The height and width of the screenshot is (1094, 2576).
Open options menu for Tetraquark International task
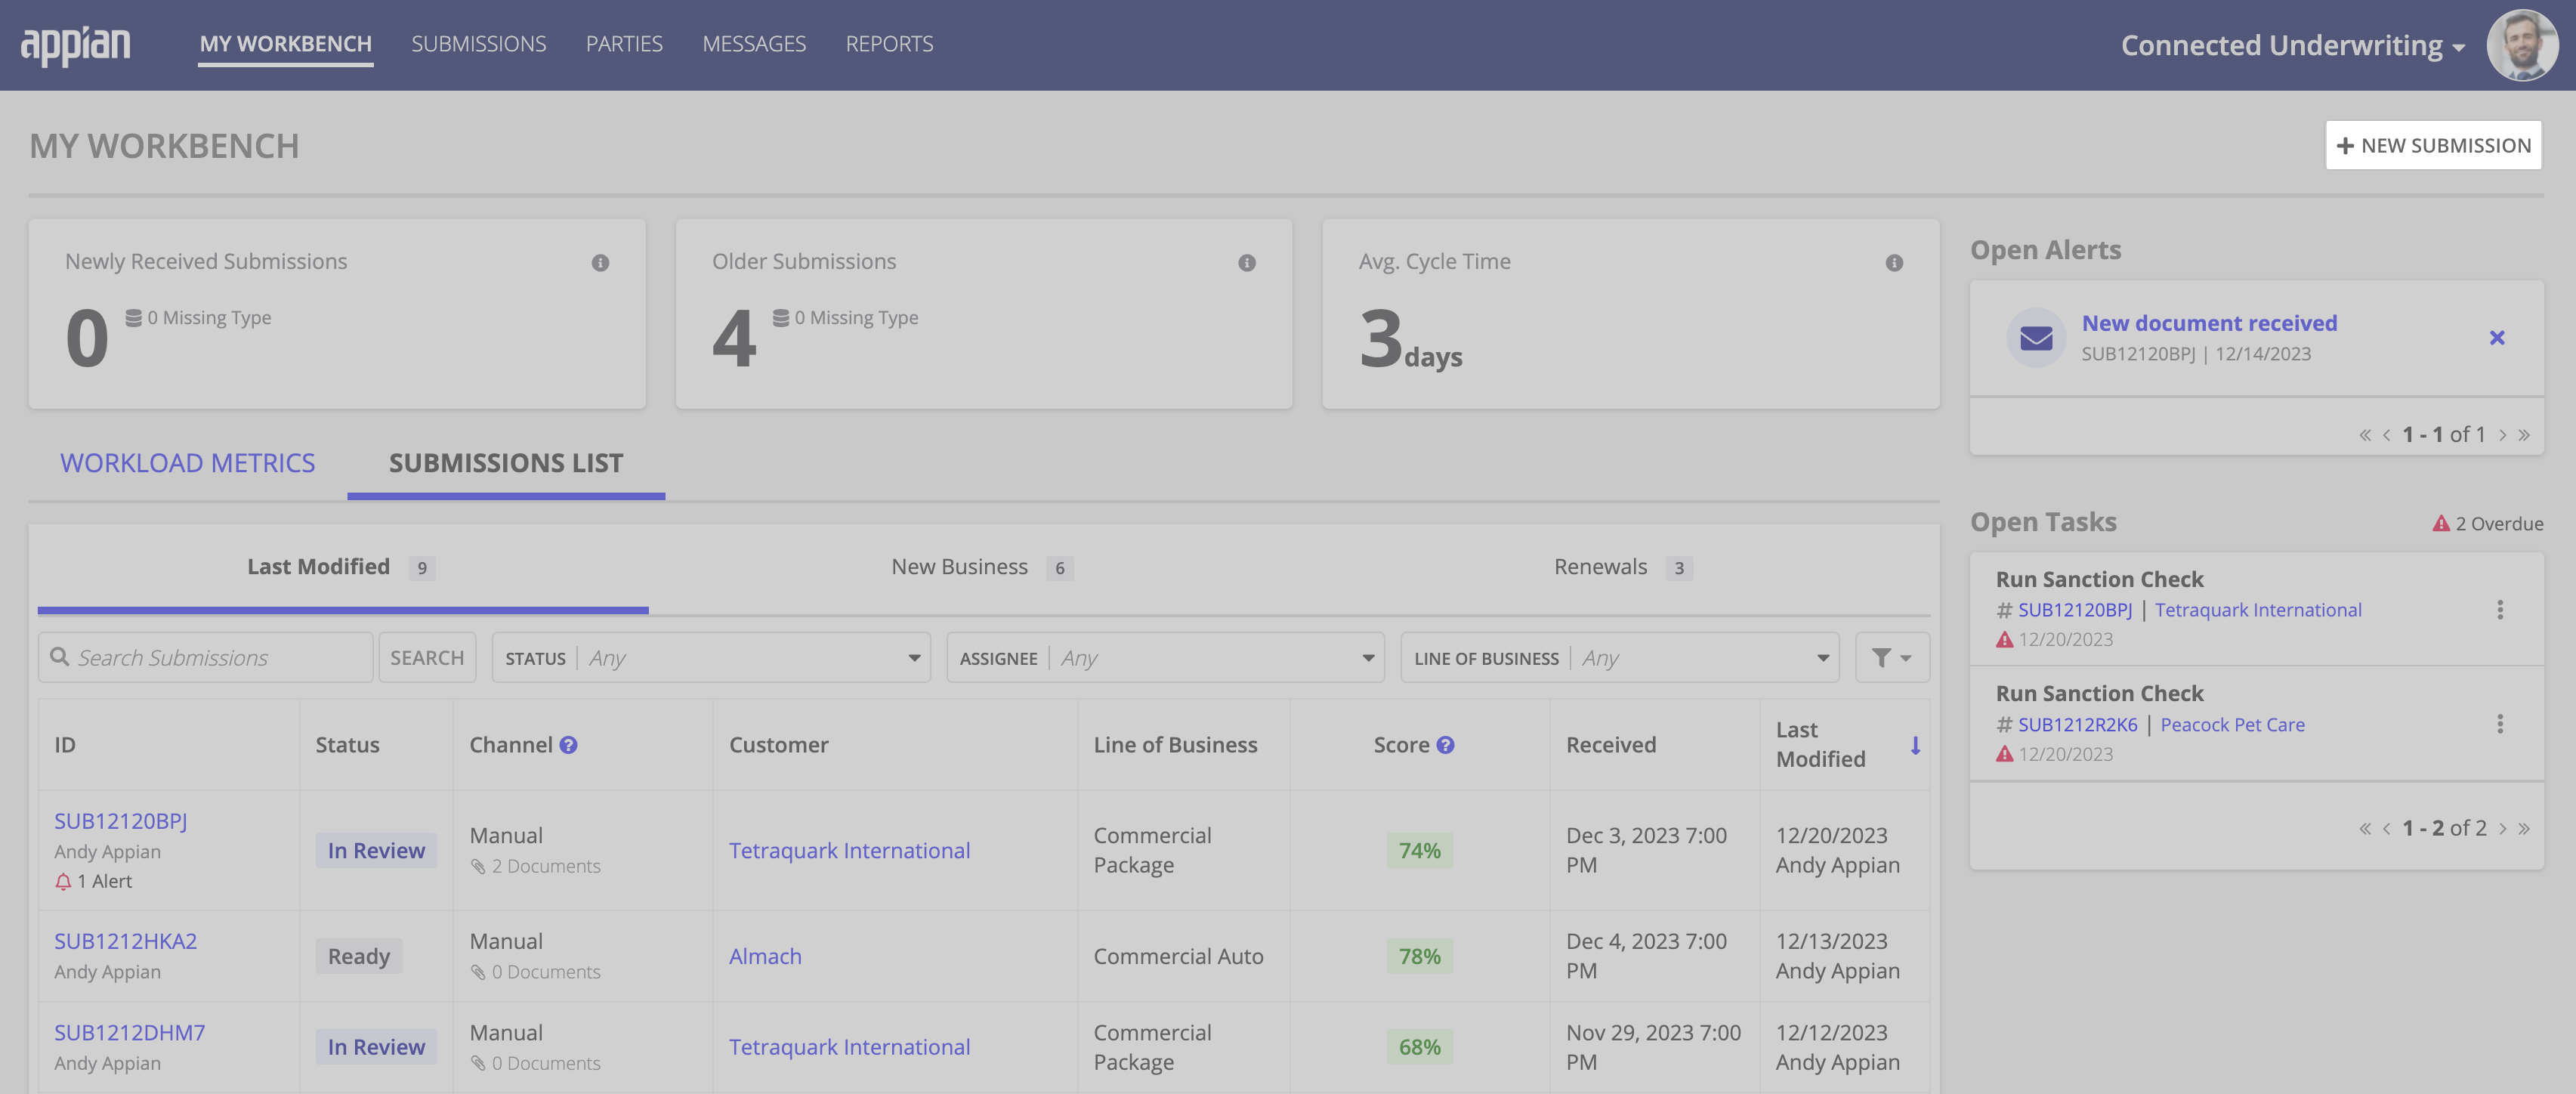pos(2500,610)
